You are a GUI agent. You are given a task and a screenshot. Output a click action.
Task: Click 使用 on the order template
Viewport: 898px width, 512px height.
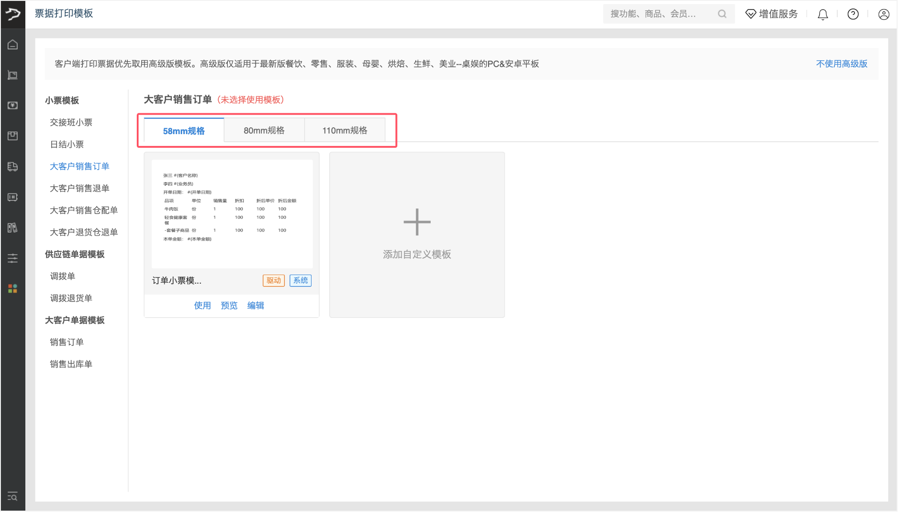click(x=202, y=305)
